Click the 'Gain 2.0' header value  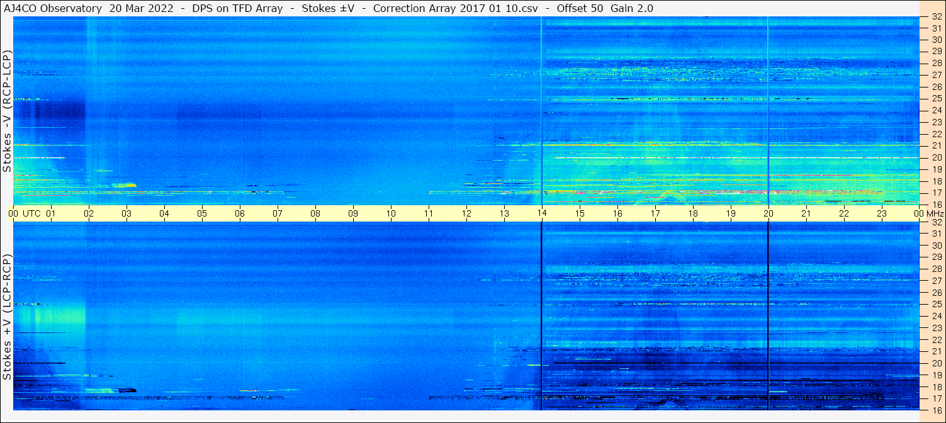tap(632, 8)
